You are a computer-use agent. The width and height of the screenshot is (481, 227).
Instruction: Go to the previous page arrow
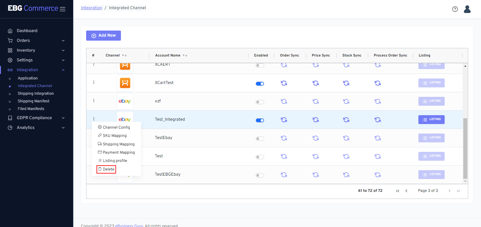point(406,191)
